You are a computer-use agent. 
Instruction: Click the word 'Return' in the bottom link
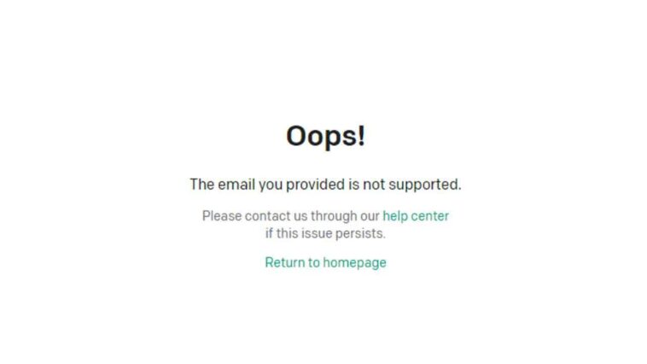[x=285, y=262]
